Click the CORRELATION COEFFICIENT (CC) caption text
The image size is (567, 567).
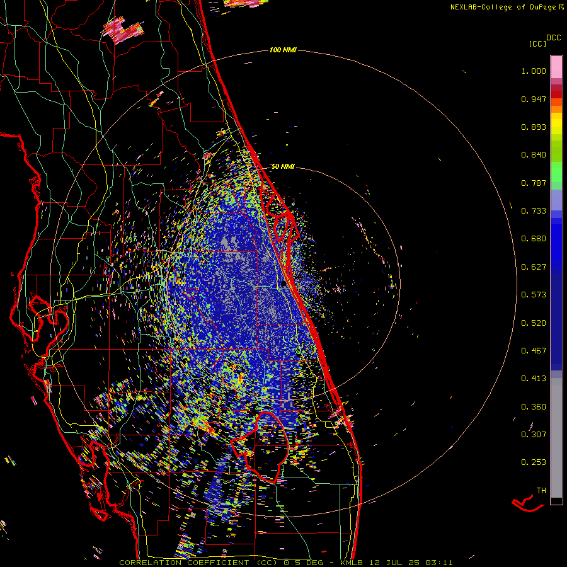tap(198, 563)
